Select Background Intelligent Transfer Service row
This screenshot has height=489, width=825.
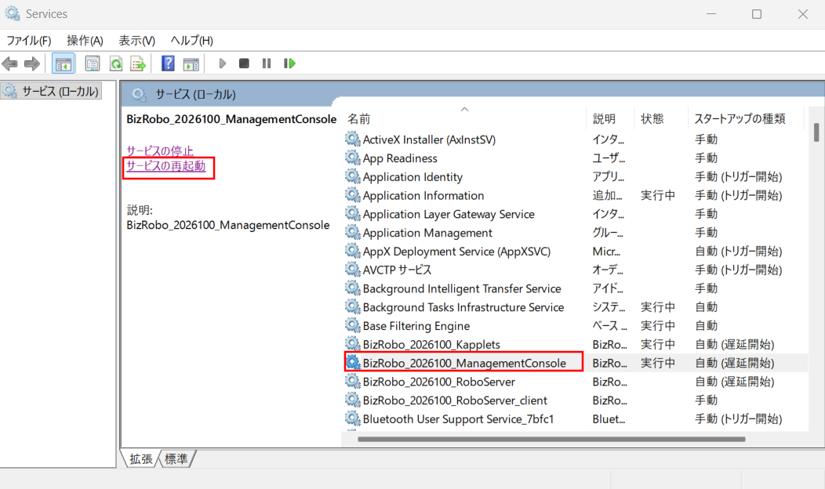[x=576, y=288]
